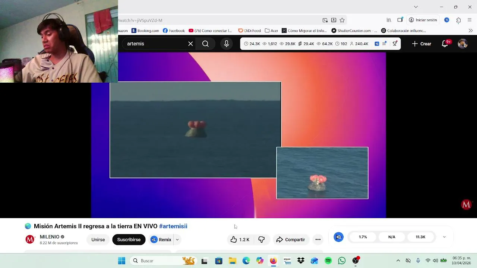The height and width of the screenshot is (268, 477).
Task: Start voice search with the microphone
Action: pos(227,44)
